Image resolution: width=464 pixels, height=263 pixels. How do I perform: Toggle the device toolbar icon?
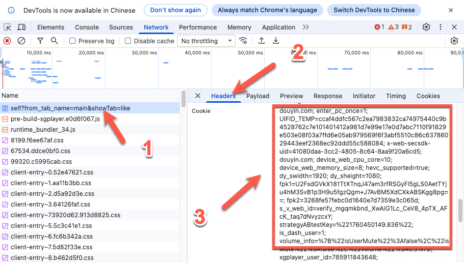[x=21, y=27]
